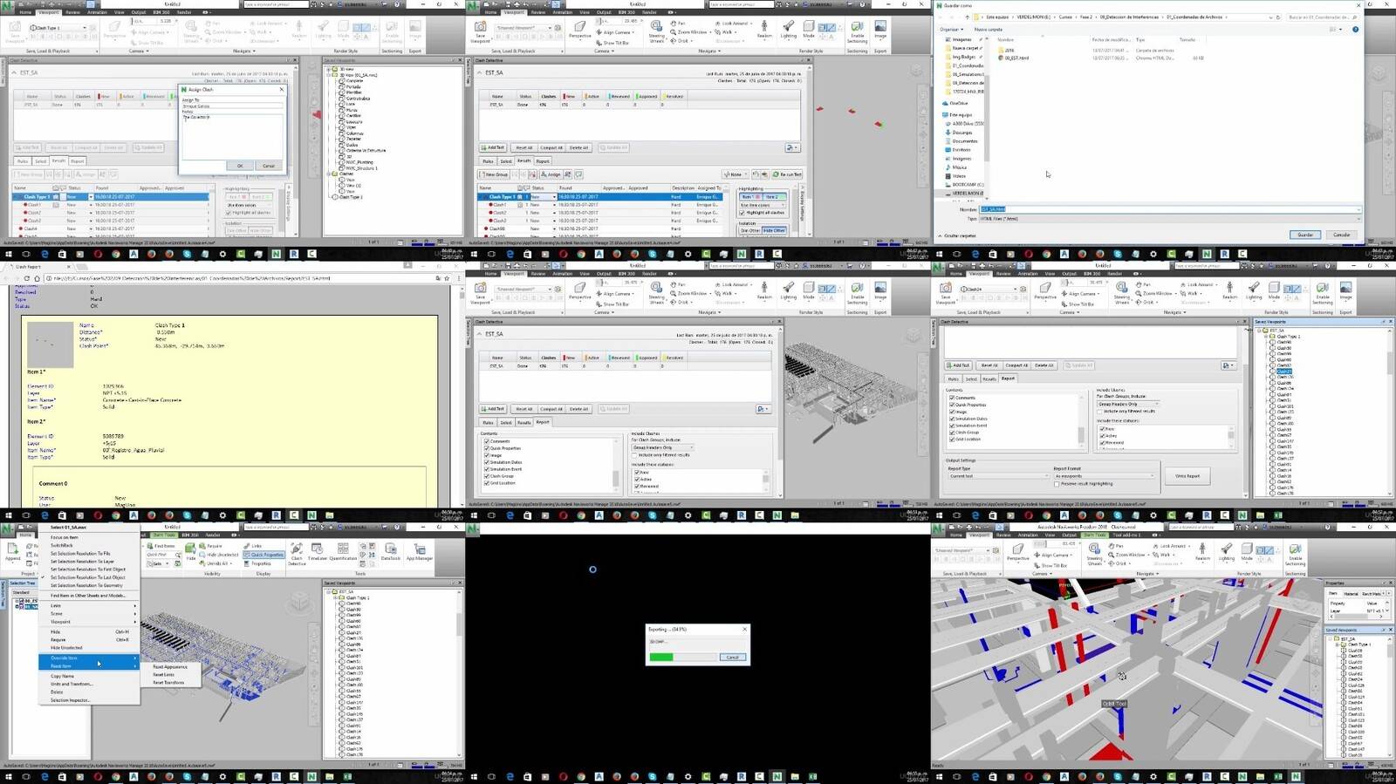Image resolution: width=1396 pixels, height=784 pixels.
Task: Click the Exporting progress bar
Action: click(x=683, y=657)
